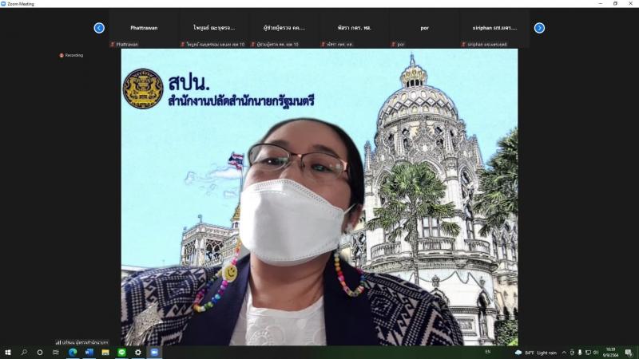The image size is (639, 359).
Task: Select the participant tile third from left
Action: (284, 28)
